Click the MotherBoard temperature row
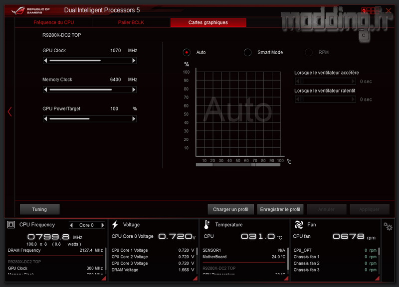 click(244, 257)
